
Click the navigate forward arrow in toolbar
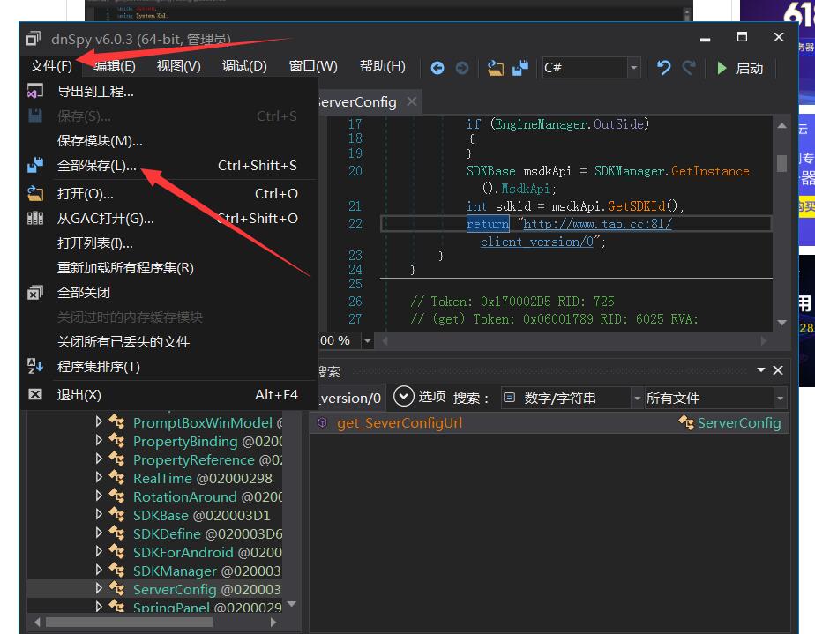pos(462,68)
